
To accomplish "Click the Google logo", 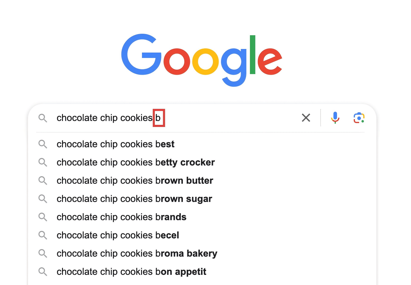I will (202, 59).
